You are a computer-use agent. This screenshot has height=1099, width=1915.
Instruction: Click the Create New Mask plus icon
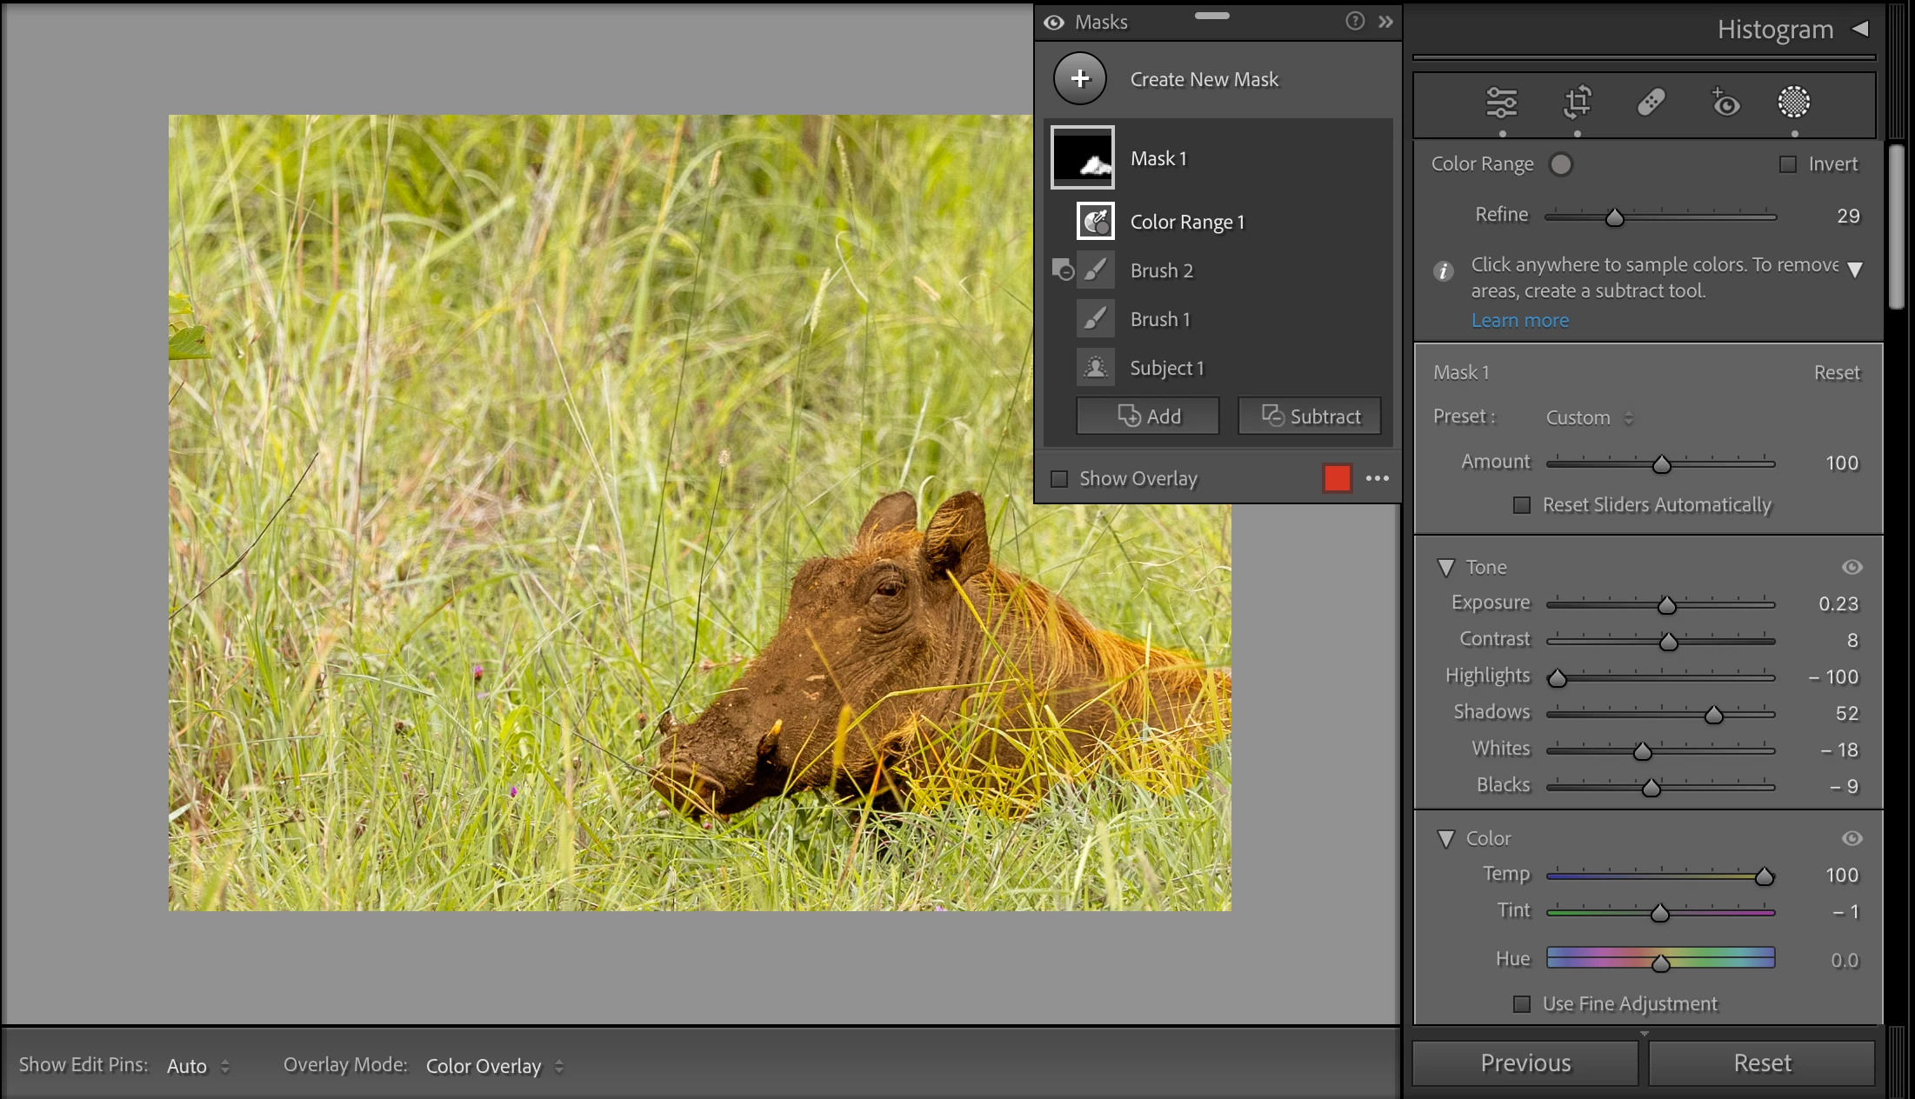coord(1080,79)
